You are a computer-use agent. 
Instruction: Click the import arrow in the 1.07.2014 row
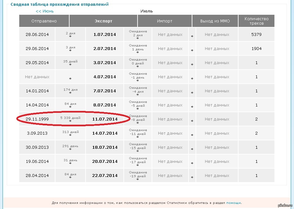[x=192, y=36]
